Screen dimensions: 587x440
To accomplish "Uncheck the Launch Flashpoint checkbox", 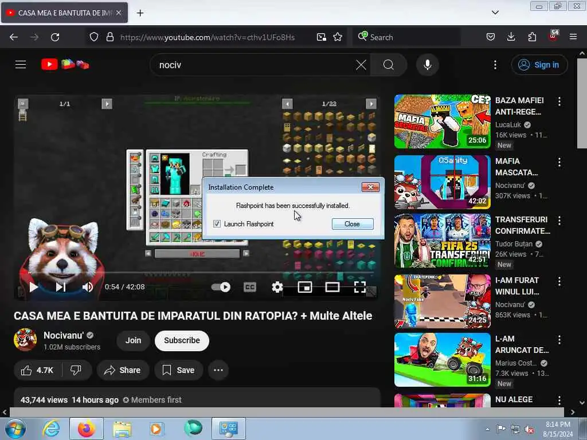I will click(217, 224).
